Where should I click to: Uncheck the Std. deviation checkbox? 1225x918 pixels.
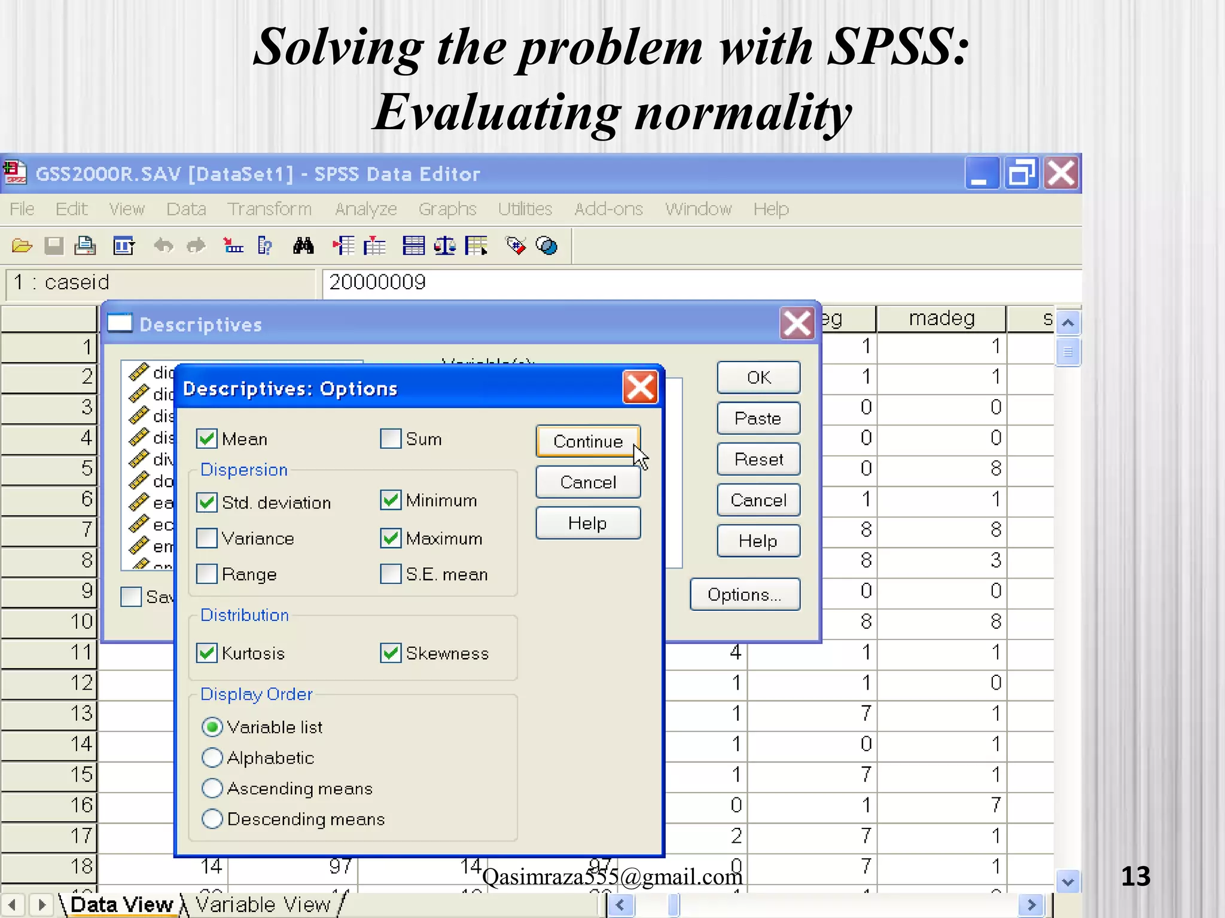[207, 502]
